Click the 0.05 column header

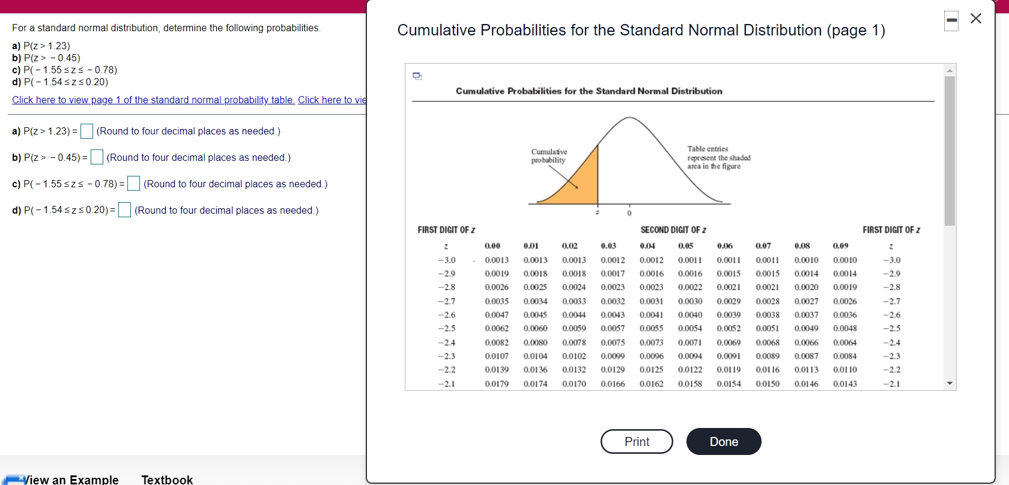coord(686,246)
